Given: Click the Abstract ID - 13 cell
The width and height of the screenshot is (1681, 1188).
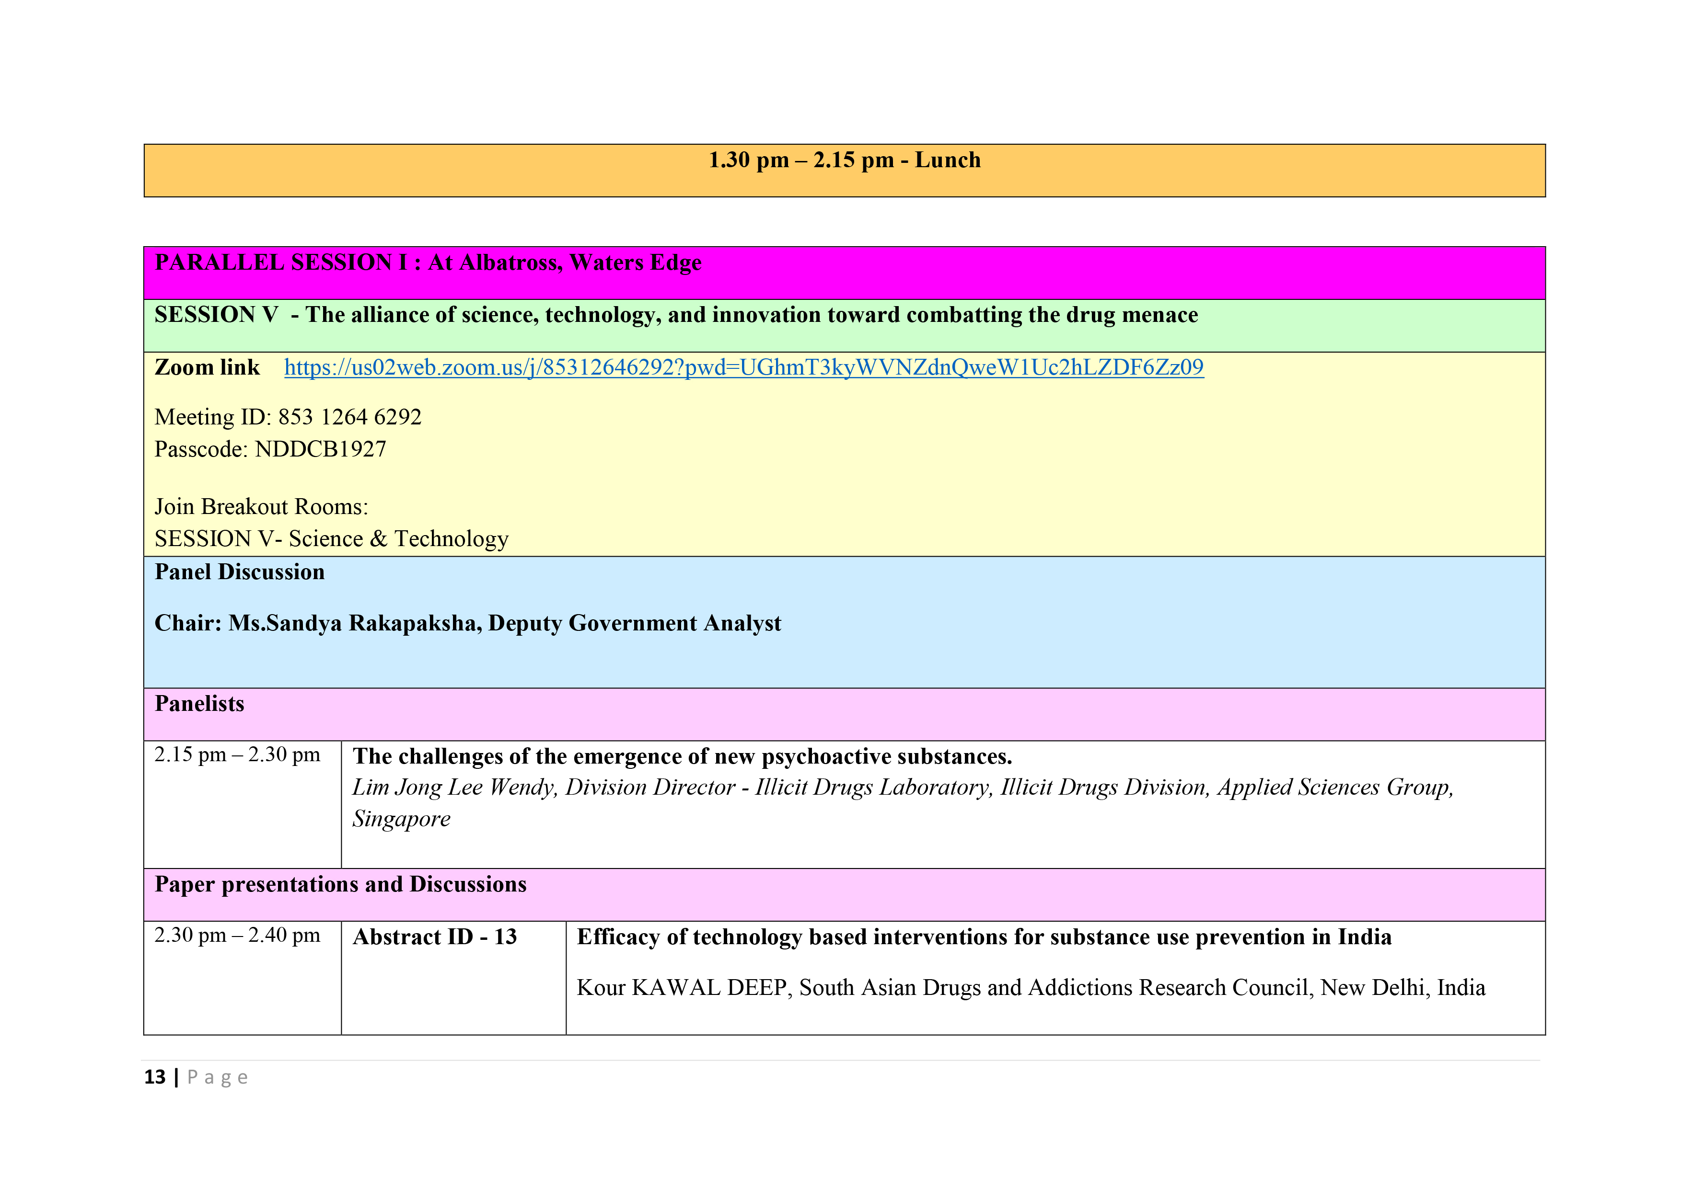Looking at the screenshot, I should 435,937.
